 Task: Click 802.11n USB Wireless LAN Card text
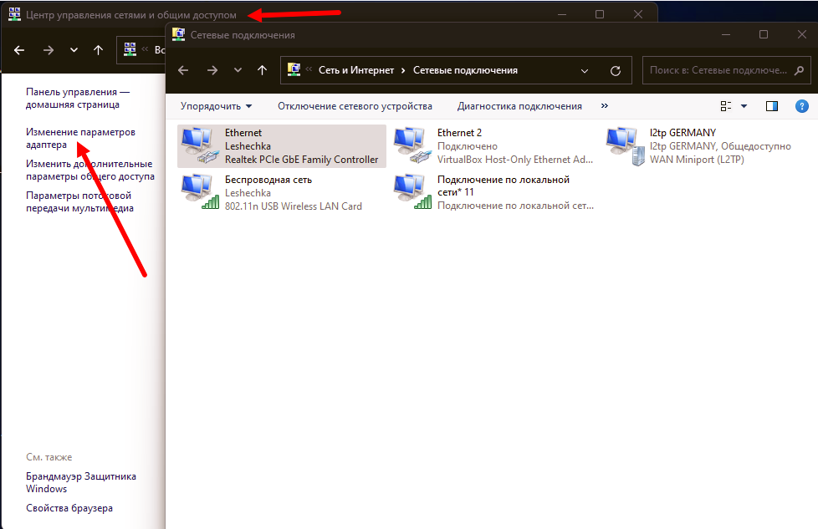pos(294,206)
